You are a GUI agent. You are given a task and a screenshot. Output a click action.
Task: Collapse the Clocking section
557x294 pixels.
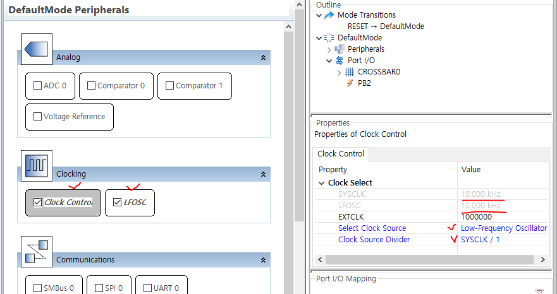(x=263, y=174)
